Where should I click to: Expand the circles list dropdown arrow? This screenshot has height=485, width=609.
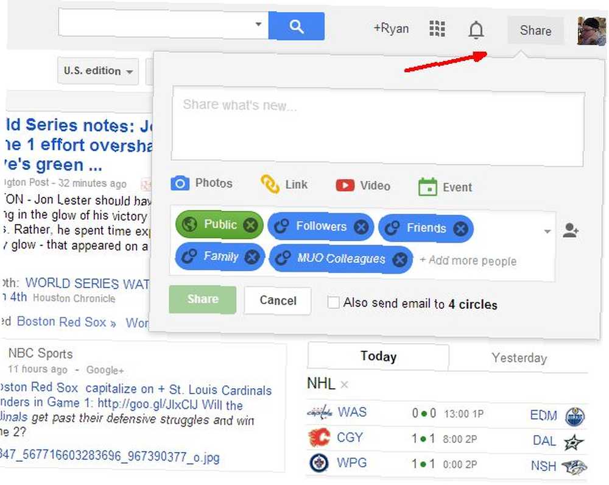pyautogui.click(x=547, y=232)
